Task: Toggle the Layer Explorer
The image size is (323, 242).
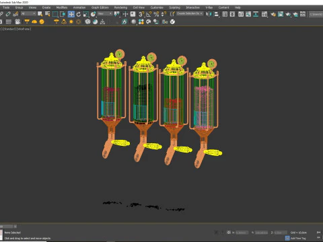Action: coord(232,14)
